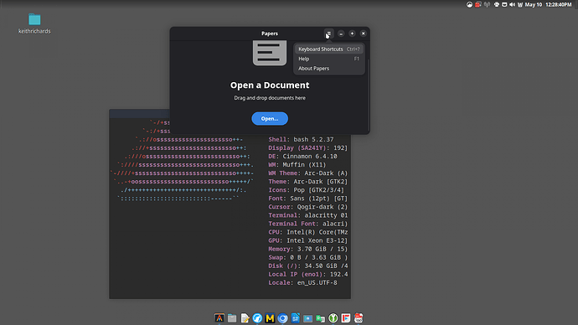This screenshot has width=578, height=325.
Task: Open the LibreOffice Writer dock icon
Action: point(295,318)
